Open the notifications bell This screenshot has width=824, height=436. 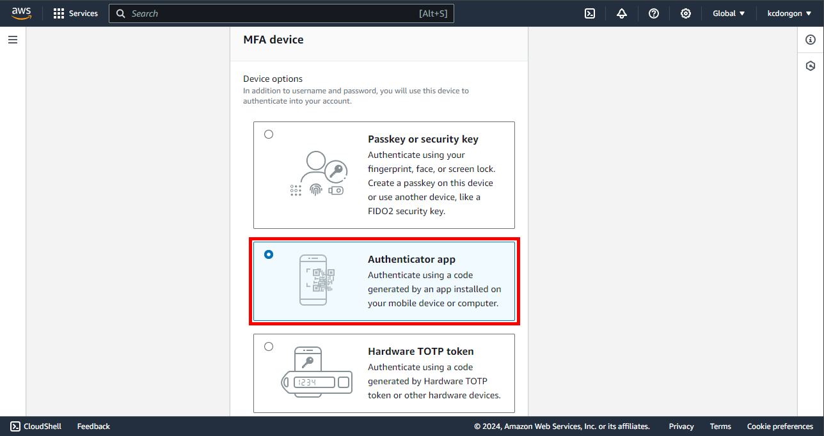click(622, 13)
